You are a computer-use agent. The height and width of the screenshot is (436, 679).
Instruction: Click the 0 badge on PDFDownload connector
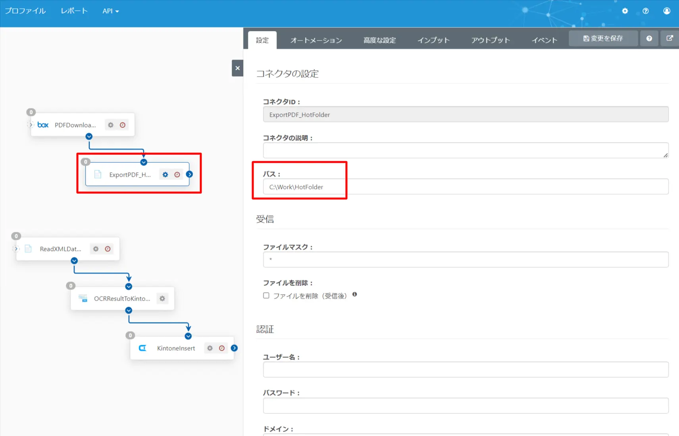31,112
